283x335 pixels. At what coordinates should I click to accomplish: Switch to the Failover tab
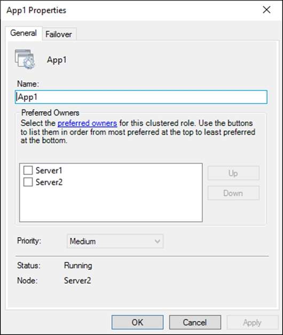(59, 34)
